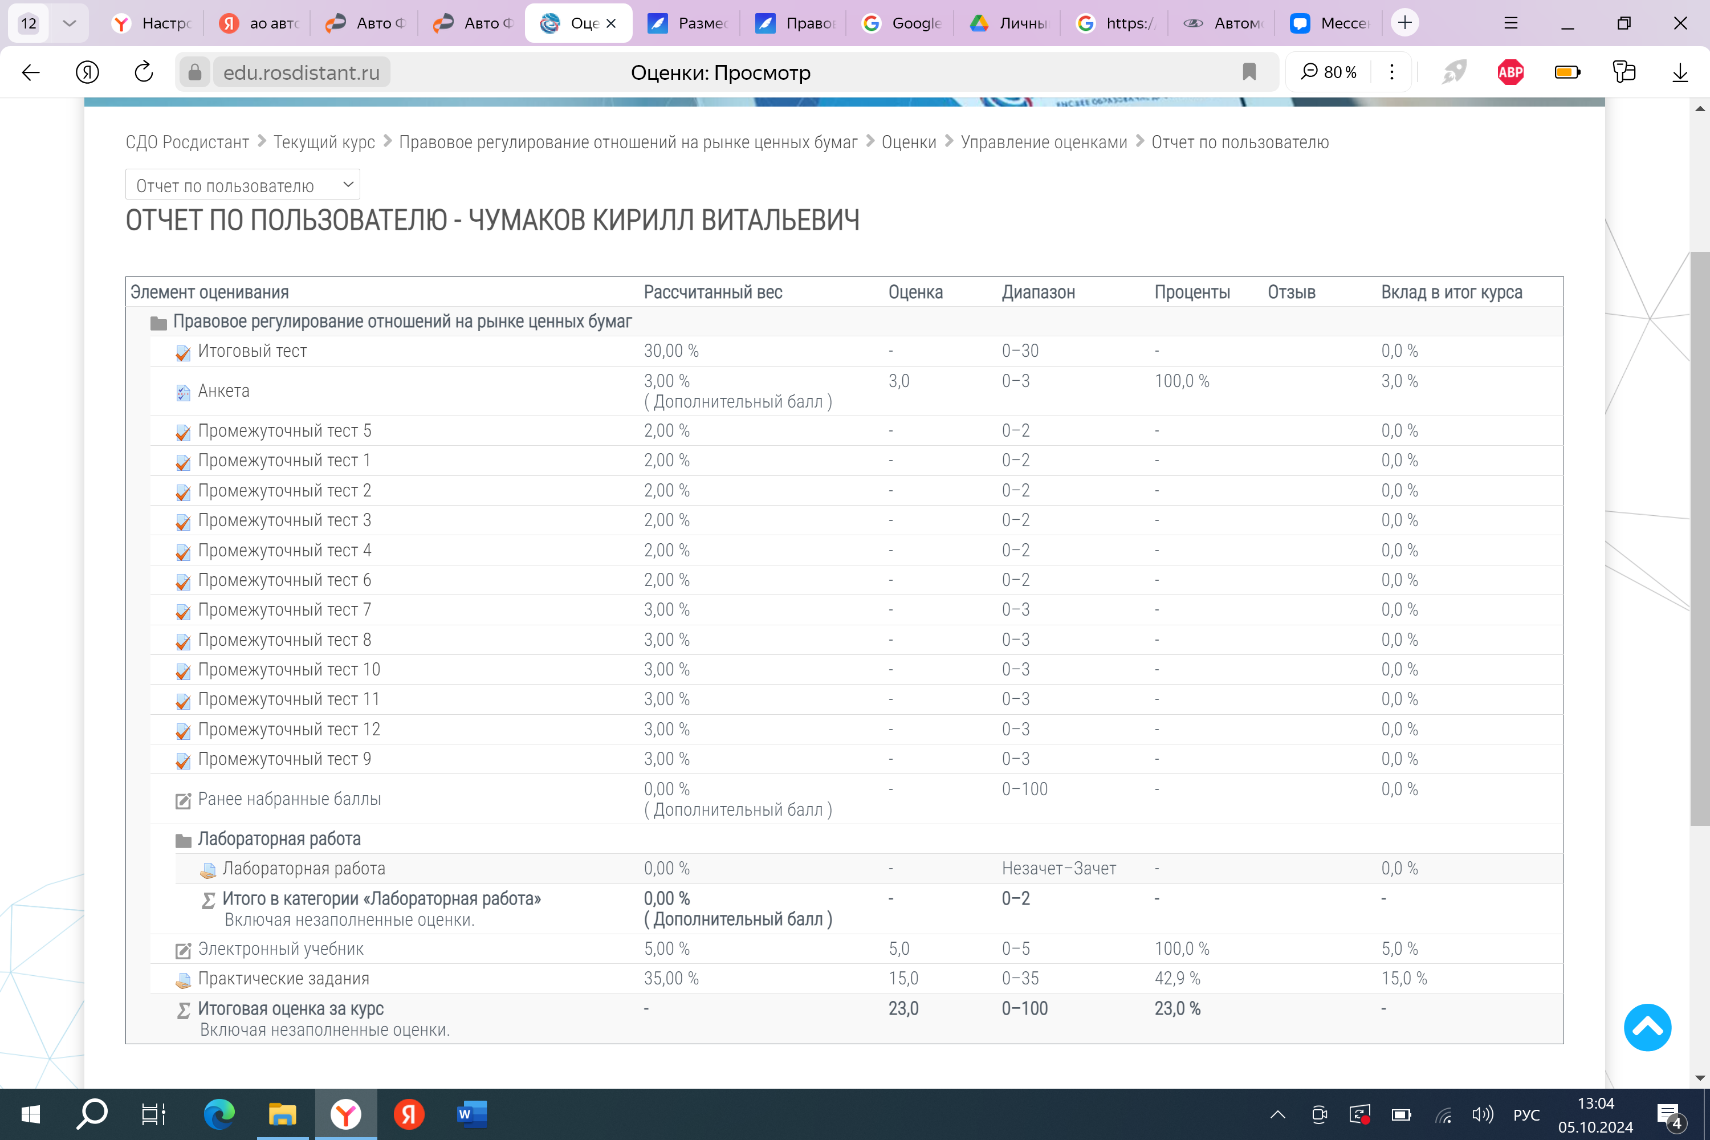Open the 80% zoom options menu dots

[x=1391, y=72]
